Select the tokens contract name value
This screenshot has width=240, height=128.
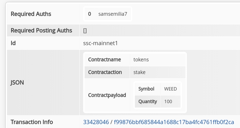point(141,60)
